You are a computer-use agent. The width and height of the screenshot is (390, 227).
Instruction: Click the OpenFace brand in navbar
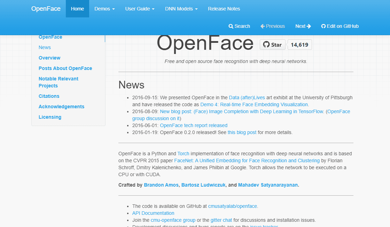(46, 9)
